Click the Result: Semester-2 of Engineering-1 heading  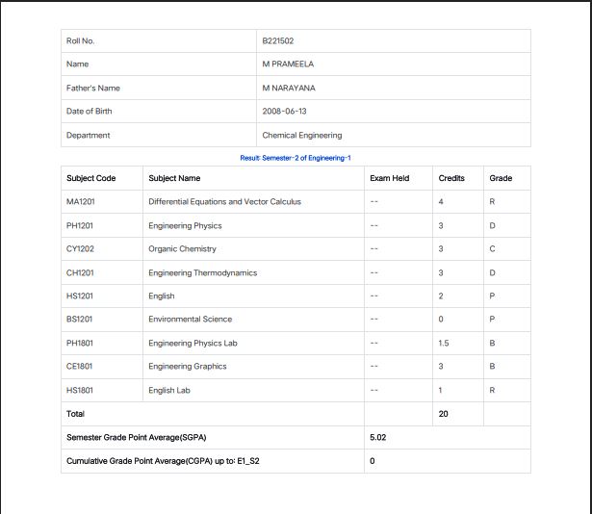point(296,157)
